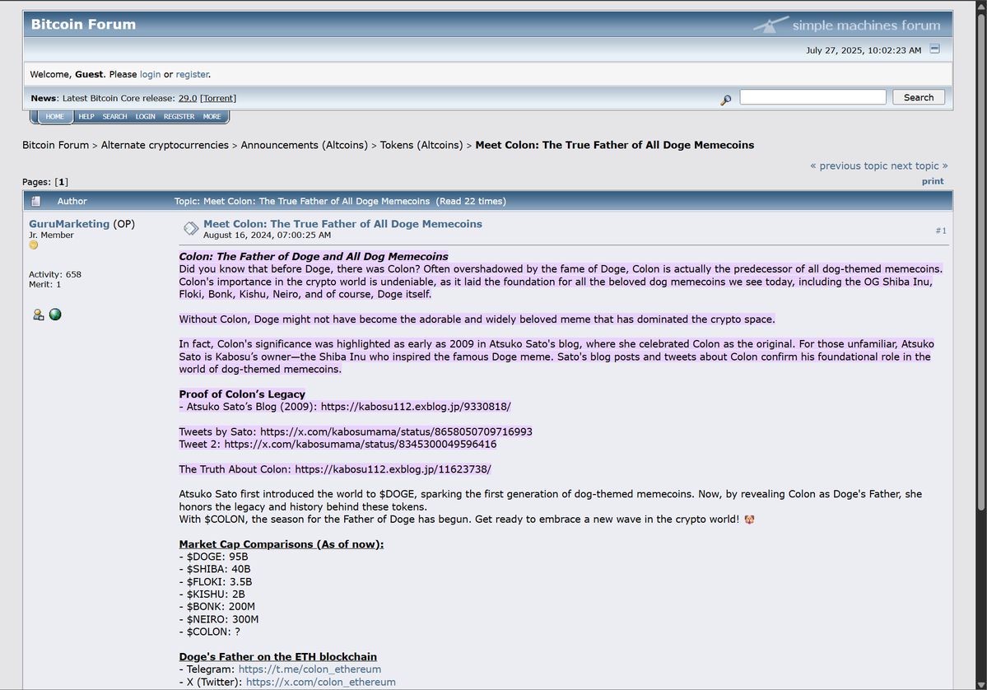Open the REGISTER menu tab
Viewport: 987px width, 690px height.
point(179,116)
